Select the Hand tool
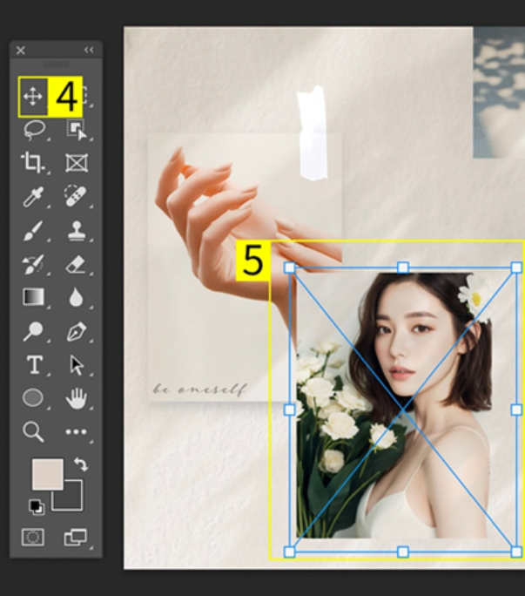 click(77, 398)
